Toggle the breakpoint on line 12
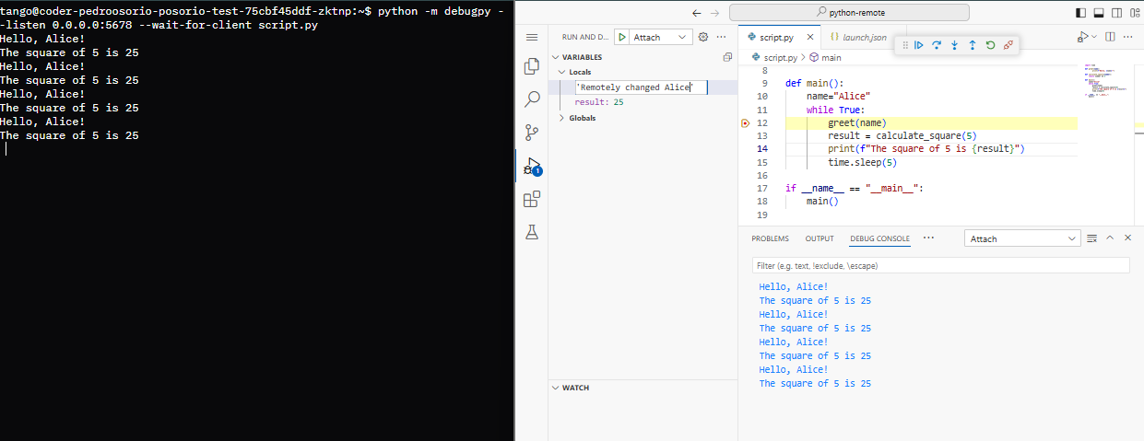 [745, 122]
